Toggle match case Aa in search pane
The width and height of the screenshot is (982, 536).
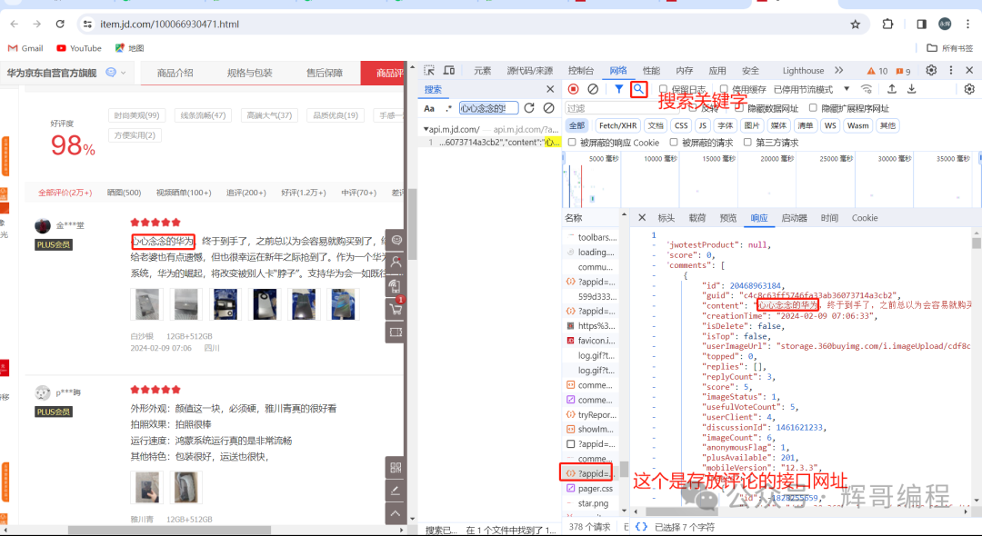pos(429,108)
